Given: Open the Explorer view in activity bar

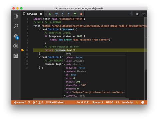Looking at the screenshot, I should click(x=16, y=16).
